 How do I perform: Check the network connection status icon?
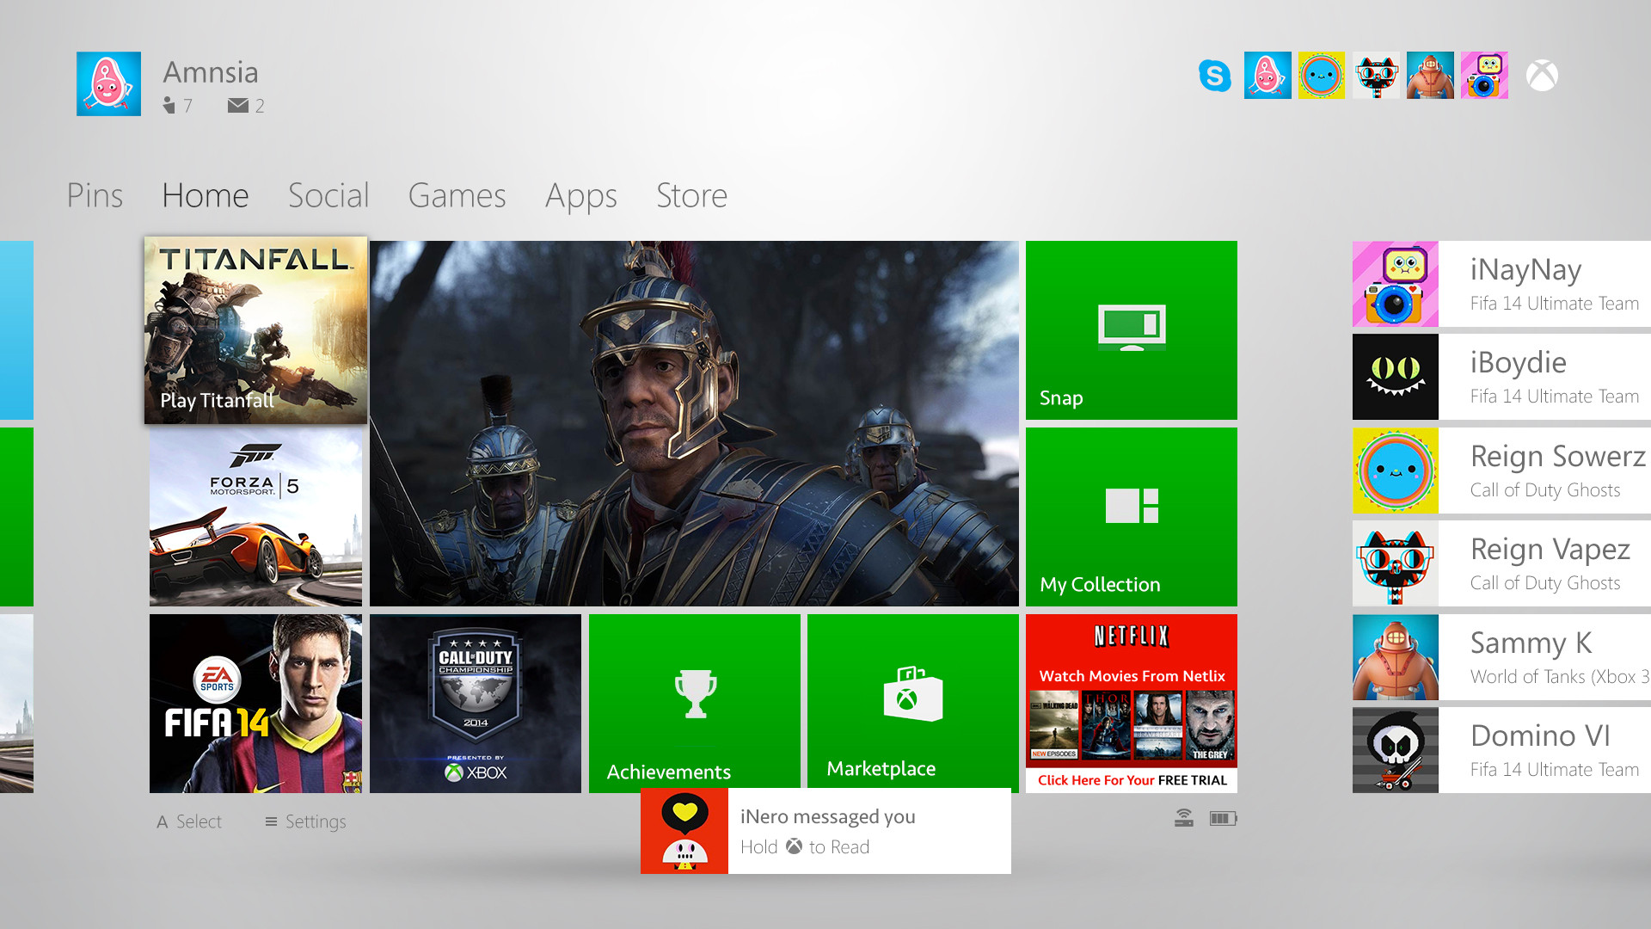[x=1184, y=818]
